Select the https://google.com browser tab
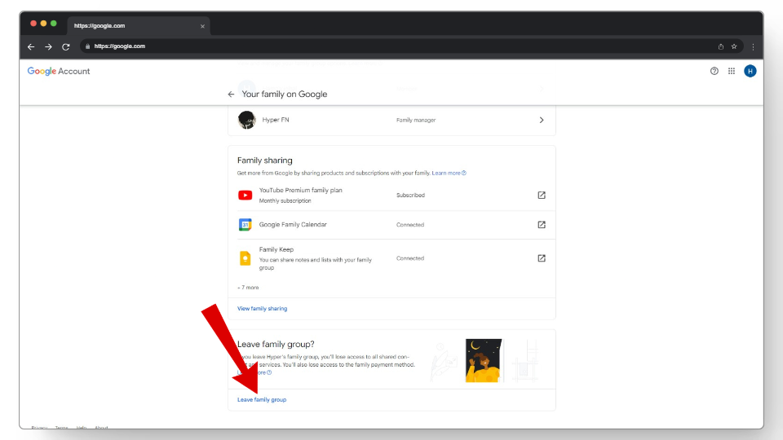Image resolution: width=783 pixels, height=440 pixels. pos(139,26)
